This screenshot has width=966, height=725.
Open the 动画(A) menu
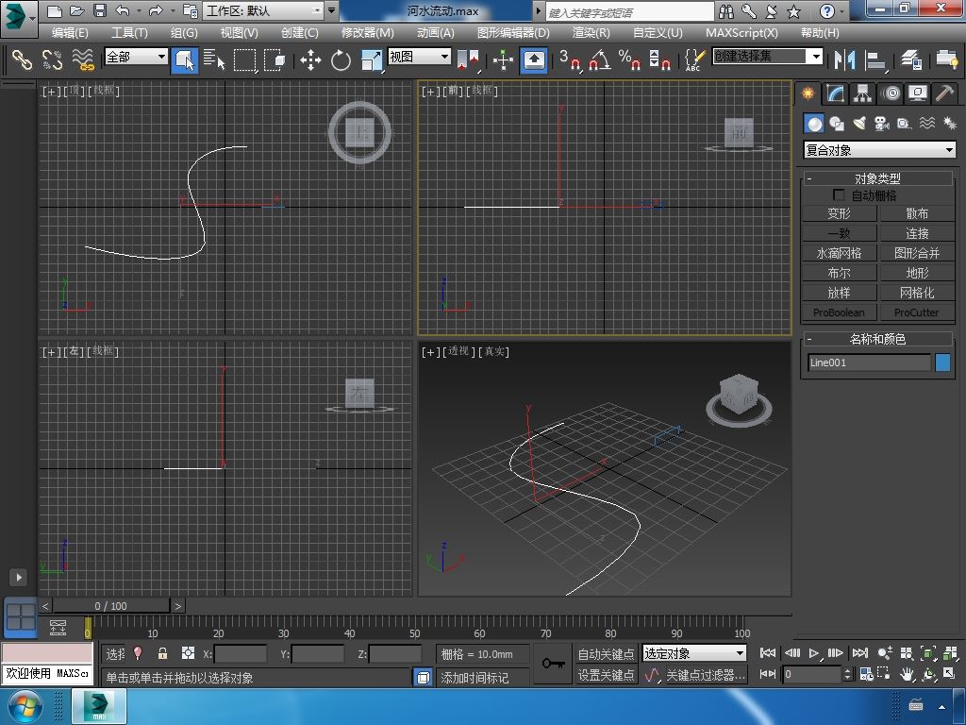(x=436, y=33)
